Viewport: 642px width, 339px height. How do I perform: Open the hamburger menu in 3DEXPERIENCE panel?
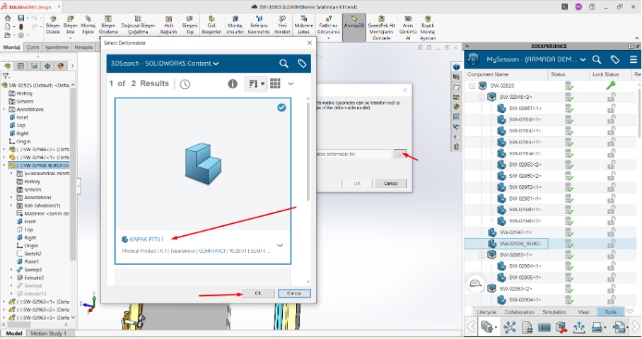(x=633, y=60)
